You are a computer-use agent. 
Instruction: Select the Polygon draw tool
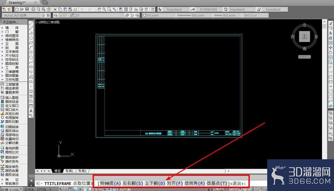point(31,38)
